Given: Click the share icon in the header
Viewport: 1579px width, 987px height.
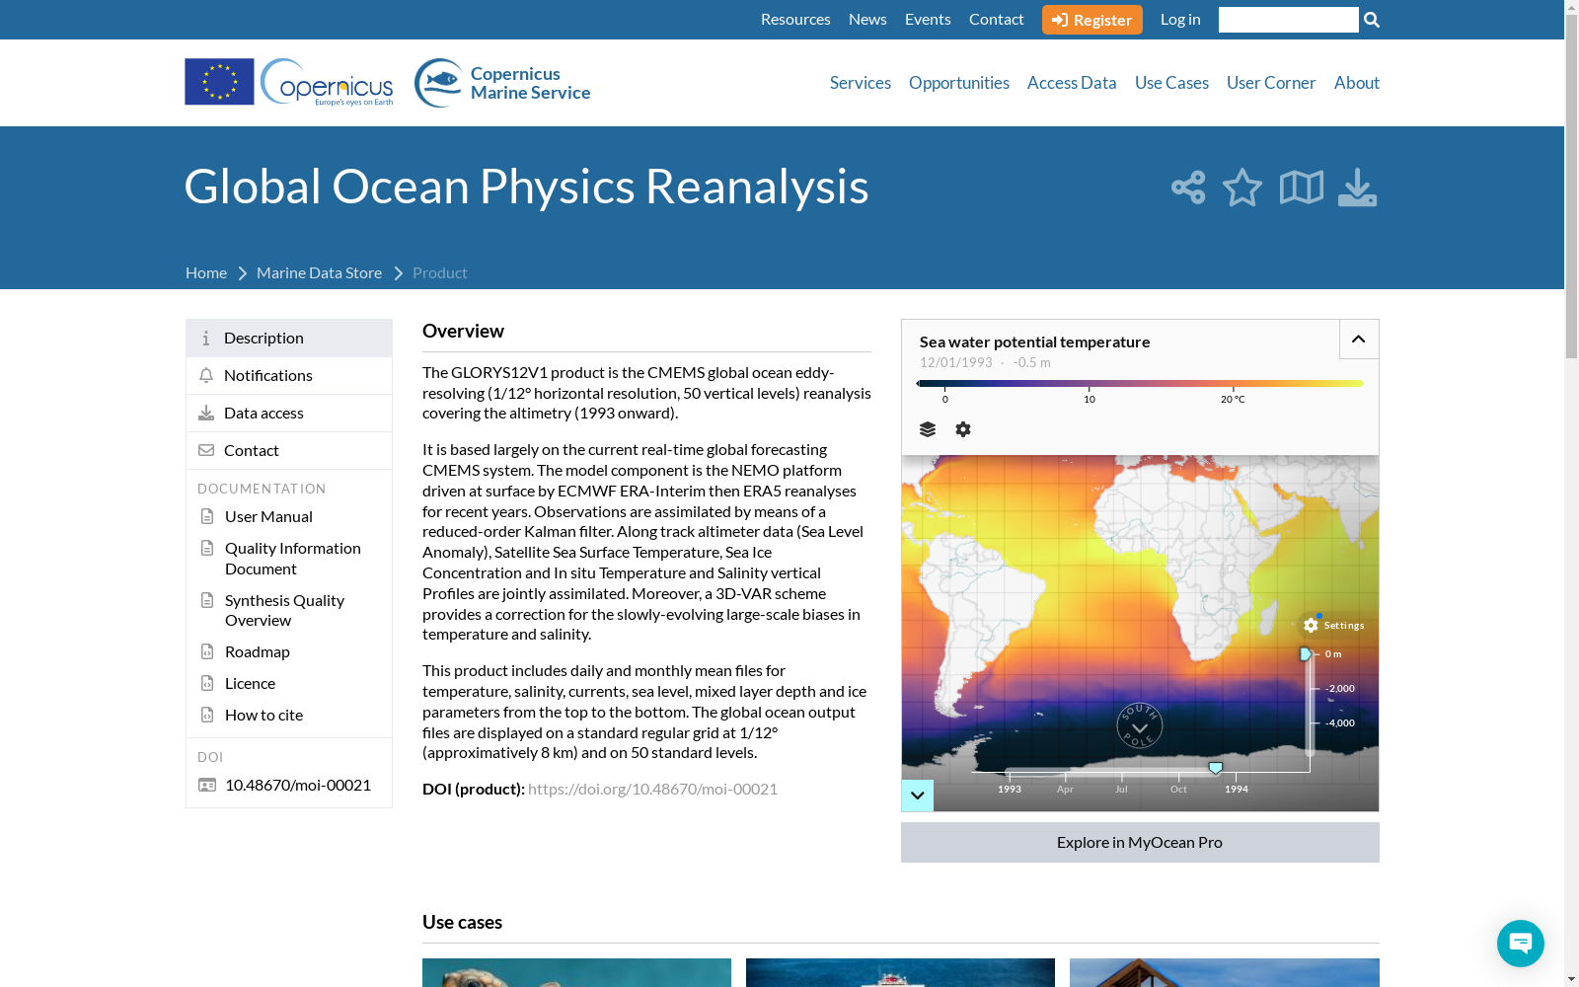Looking at the screenshot, I should [1188, 188].
